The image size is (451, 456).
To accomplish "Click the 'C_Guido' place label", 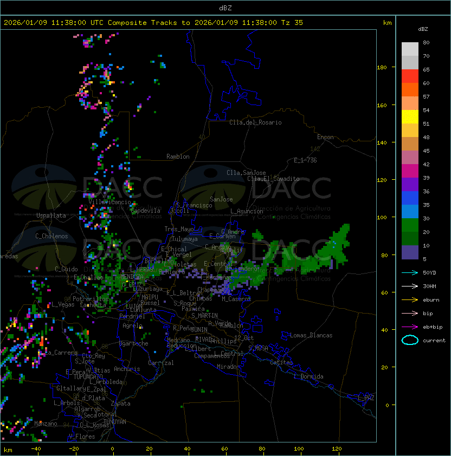I will pyautogui.click(x=66, y=269).
